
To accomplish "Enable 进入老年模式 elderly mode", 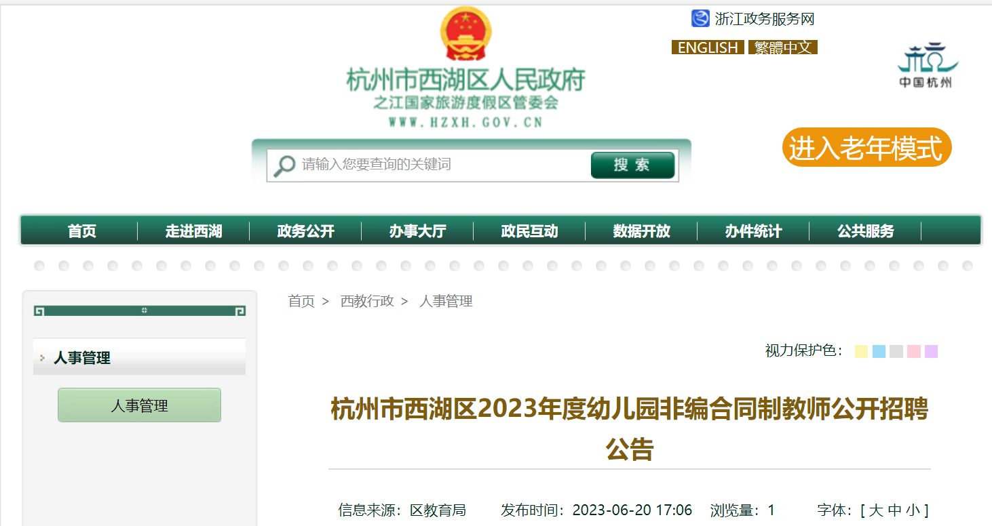I will [866, 147].
